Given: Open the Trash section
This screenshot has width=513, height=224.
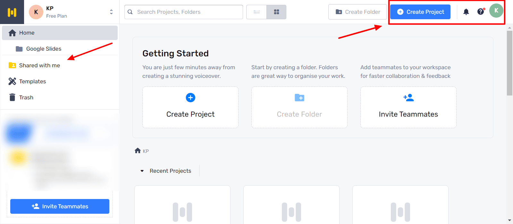Looking at the screenshot, I should pyautogui.click(x=26, y=97).
